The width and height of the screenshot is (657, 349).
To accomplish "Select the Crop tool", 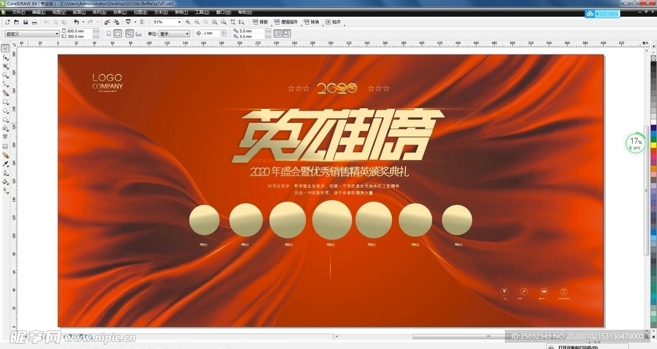I will (x=5, y=66).
